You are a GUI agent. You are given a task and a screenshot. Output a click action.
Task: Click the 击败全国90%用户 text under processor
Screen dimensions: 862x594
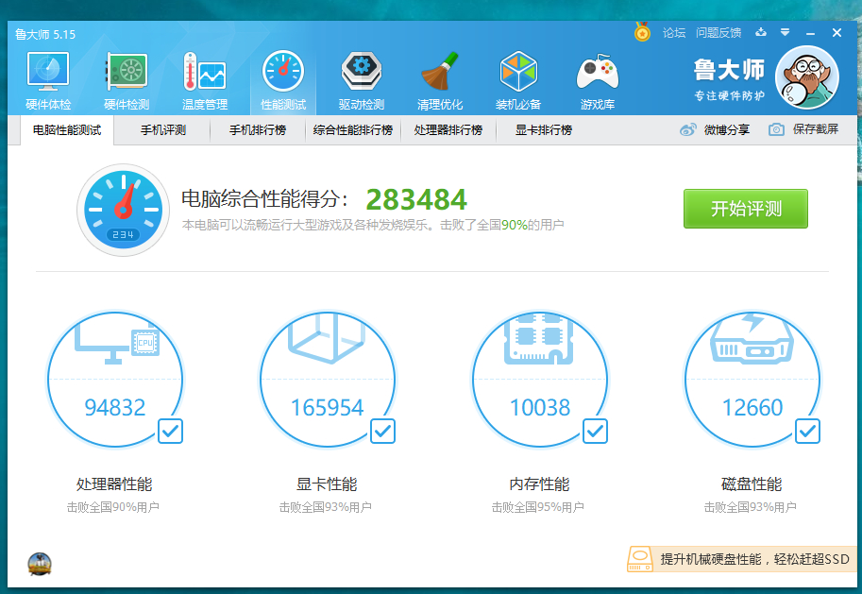click(112, 507)
